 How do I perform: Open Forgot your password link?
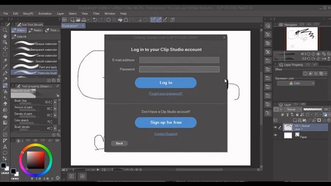point(165,94)
